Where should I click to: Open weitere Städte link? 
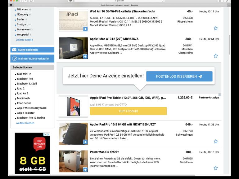click(25, 40)
